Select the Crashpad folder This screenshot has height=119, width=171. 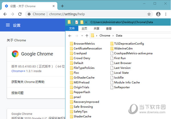[78, 53]
